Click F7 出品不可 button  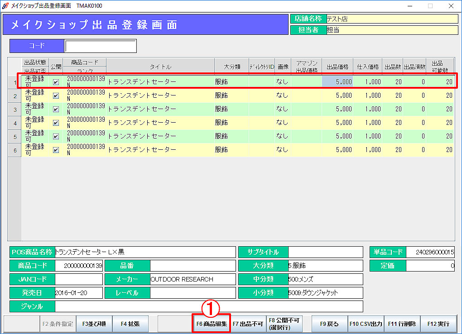[248, 324]
